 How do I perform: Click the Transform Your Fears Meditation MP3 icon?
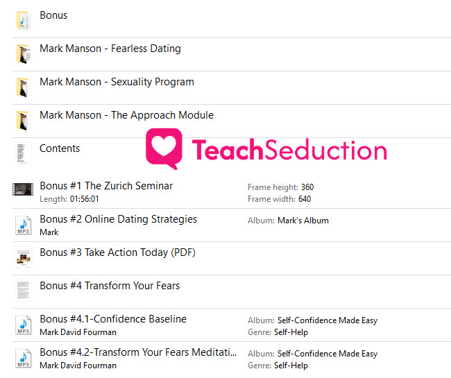point(24,358)
